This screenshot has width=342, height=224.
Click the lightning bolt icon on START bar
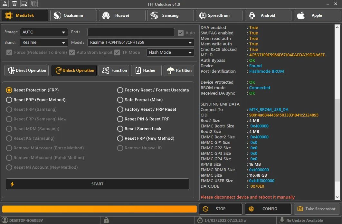point(12,184)
